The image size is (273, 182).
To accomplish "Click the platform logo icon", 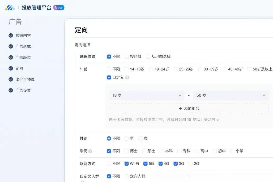I will point(10,8).
